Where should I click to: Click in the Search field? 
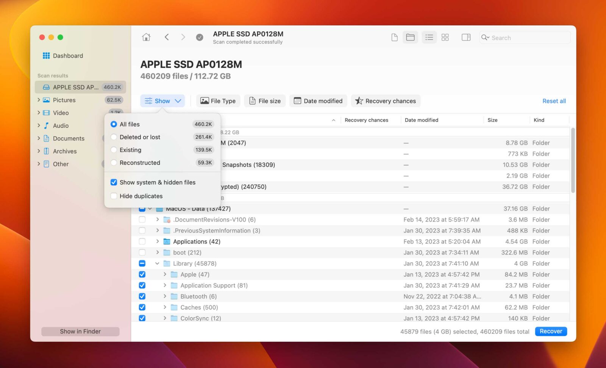tap(525, 38)
